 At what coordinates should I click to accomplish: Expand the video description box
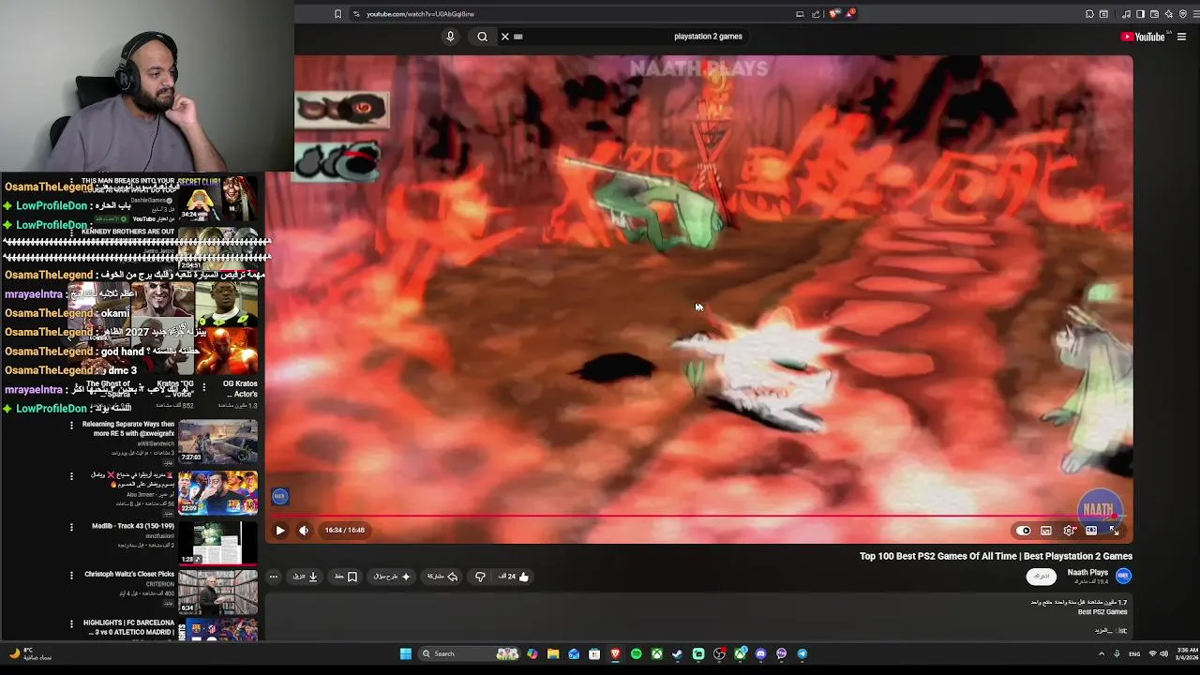[698, 619]
